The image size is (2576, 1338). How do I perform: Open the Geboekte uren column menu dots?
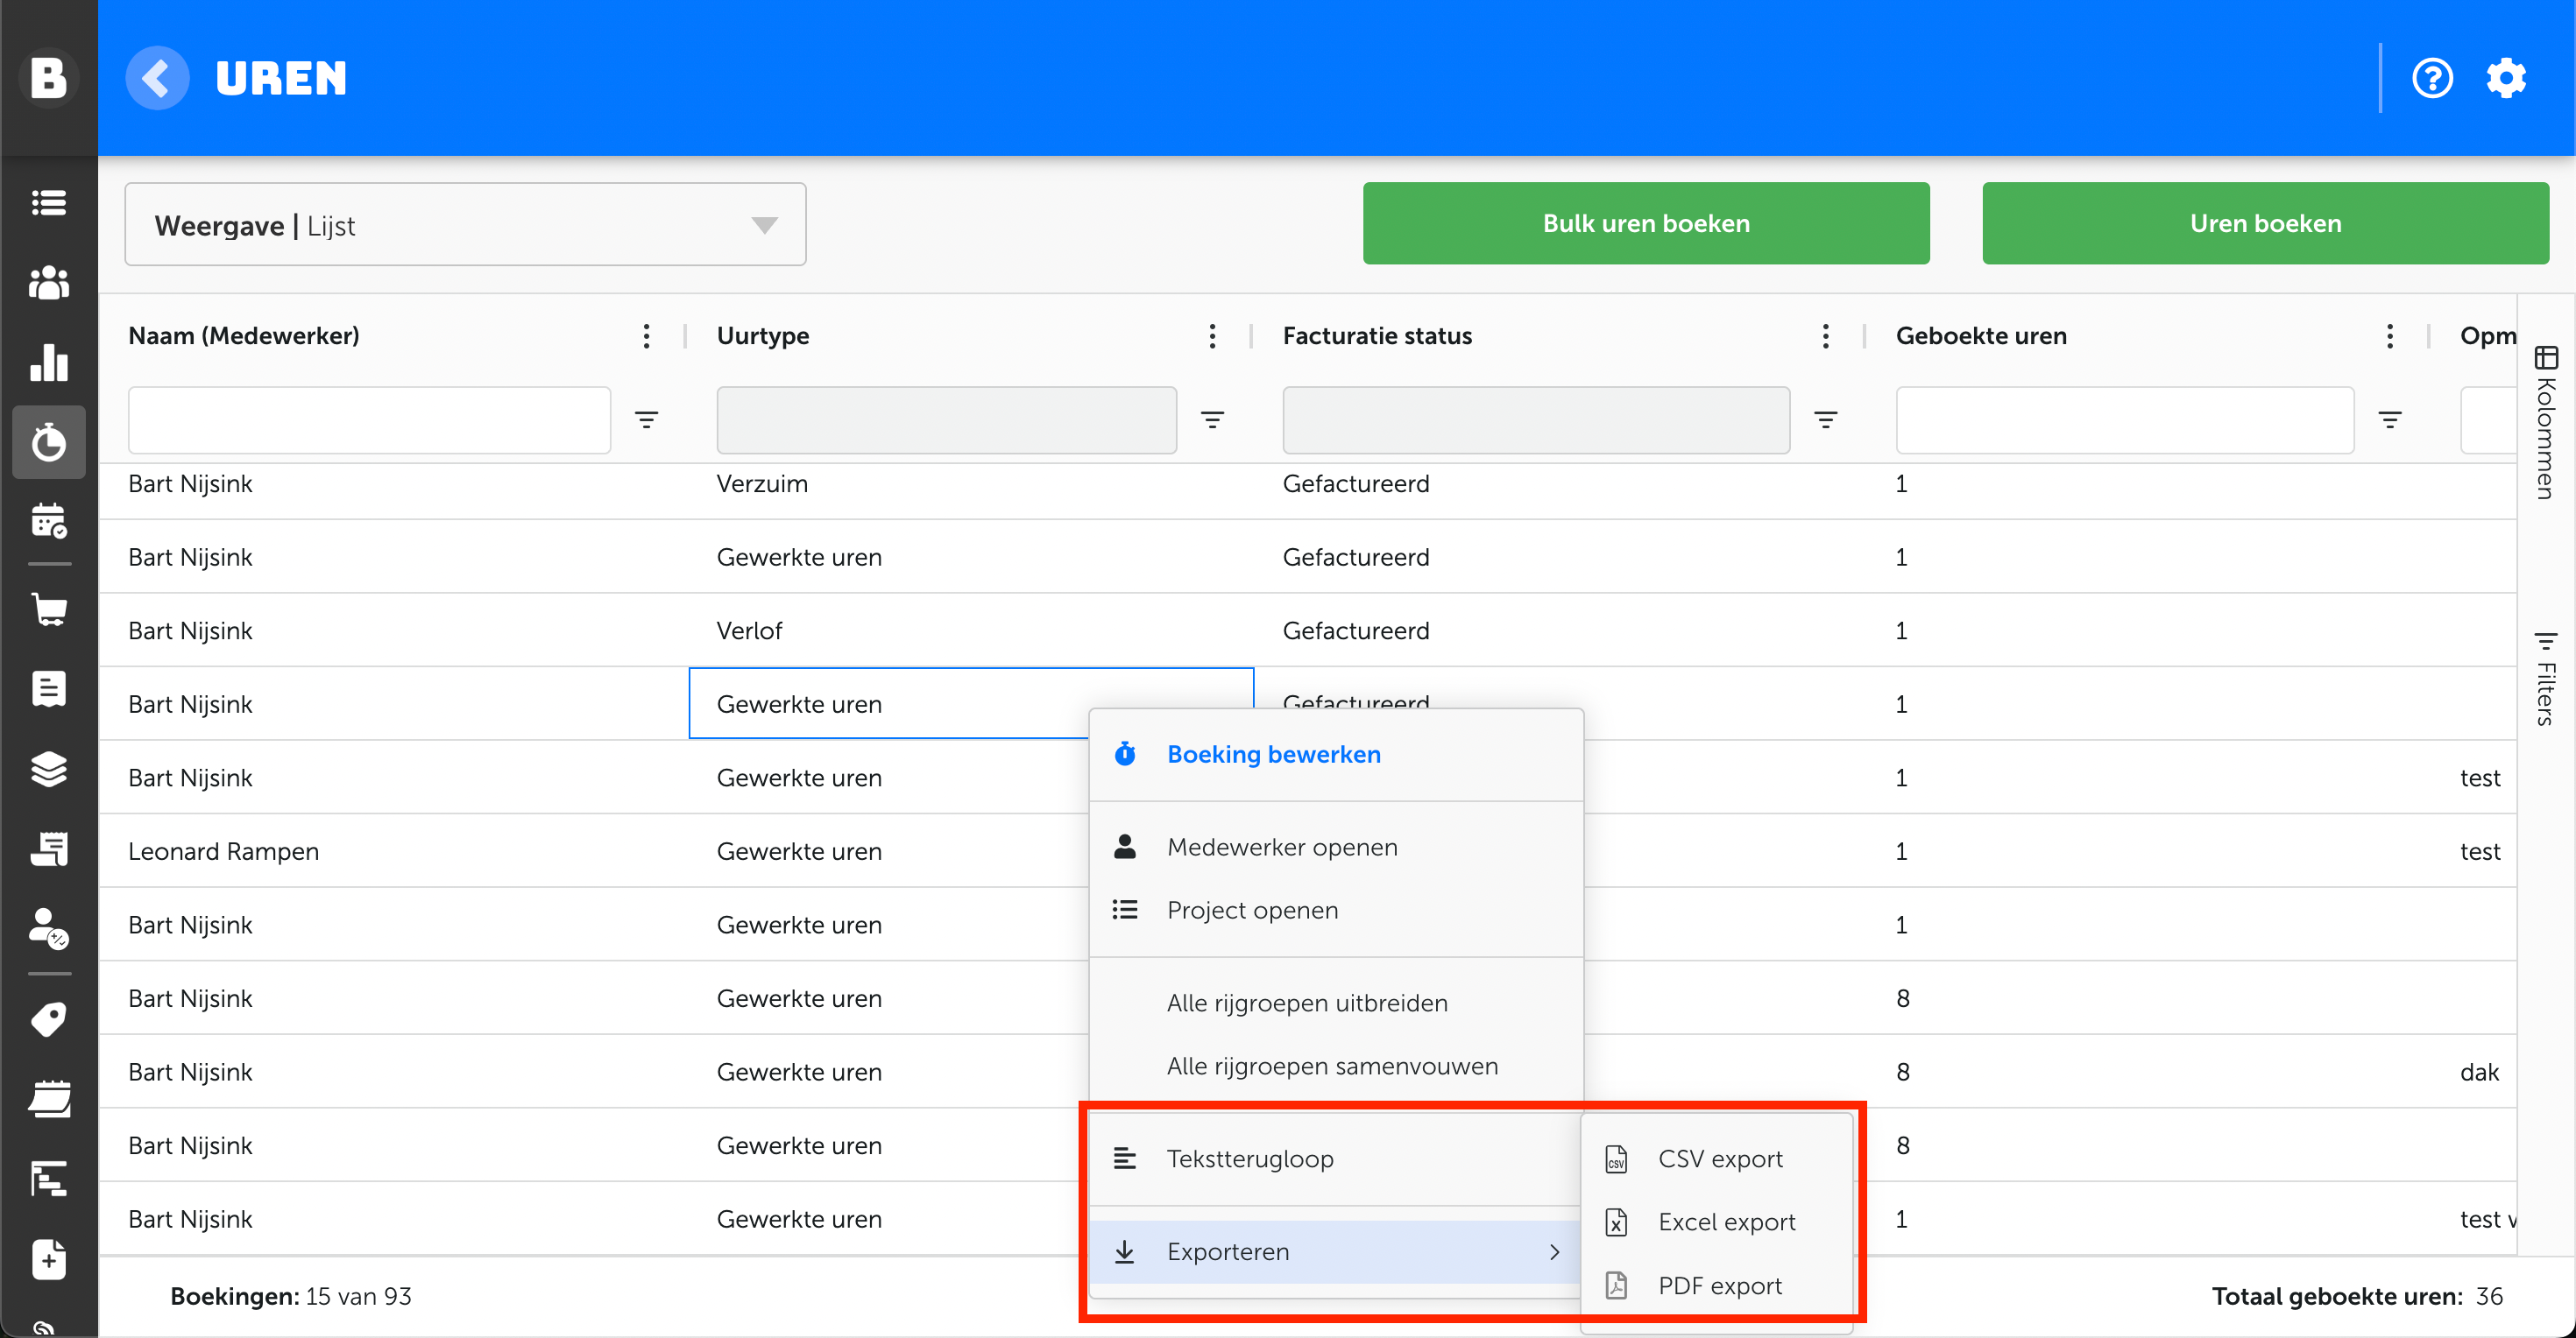2390,335
